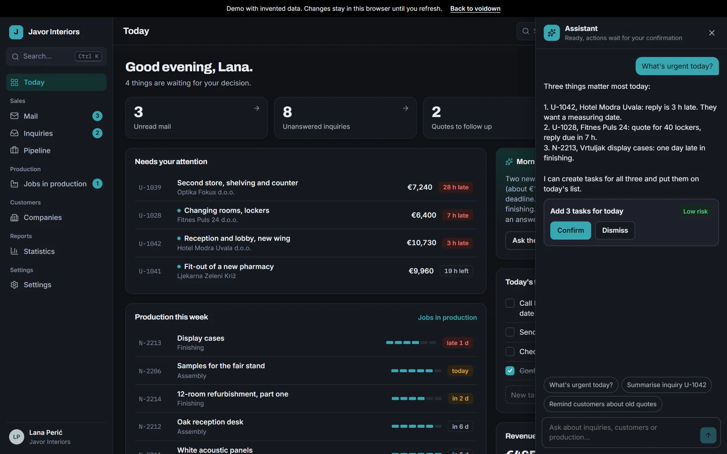
Task: Click the arrow on Unread mail card
Action: click(x=256, y=108)
